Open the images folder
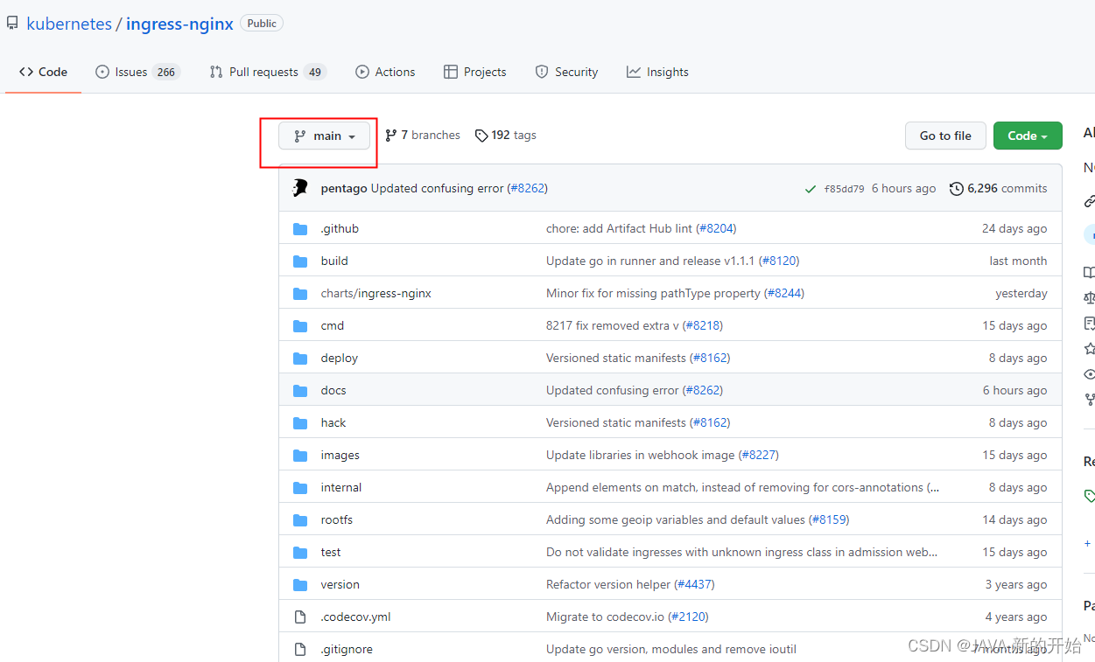The height and width of the screenshot is (662, 1095). coord(340,455)
